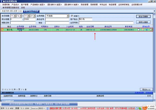Click the 按生日搜索 button
This screenshot has height=110, width=156.
(x=143, y=16)
